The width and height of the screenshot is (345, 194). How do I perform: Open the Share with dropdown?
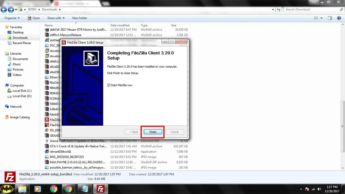tap(56, 18)
